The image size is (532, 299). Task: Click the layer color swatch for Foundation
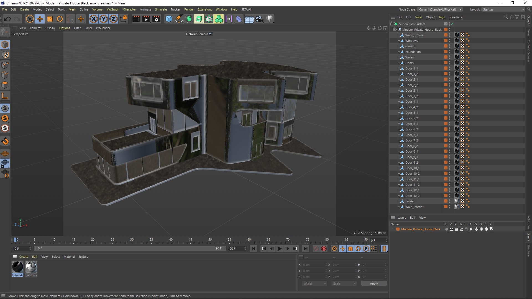tap(446, 52)
